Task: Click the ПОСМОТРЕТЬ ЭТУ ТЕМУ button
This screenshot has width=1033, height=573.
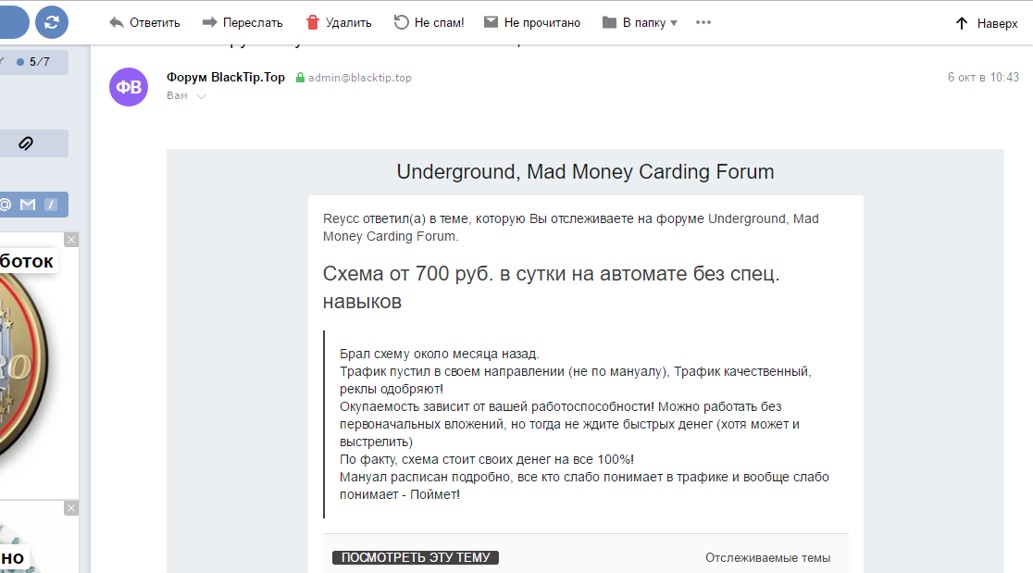Action: tap(415, 558)
